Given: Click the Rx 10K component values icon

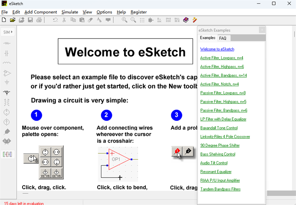Looking at the screenshot, I should [x=159, y=20].
